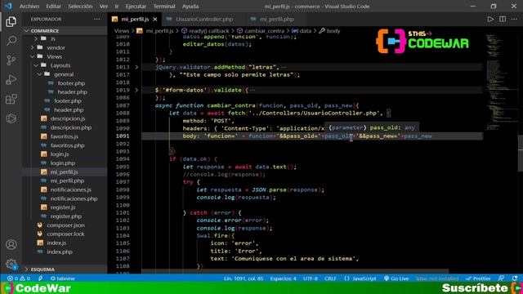Click the editor horizontal scrollbar
Screen dimensions: 523x294
click(295, 272)
